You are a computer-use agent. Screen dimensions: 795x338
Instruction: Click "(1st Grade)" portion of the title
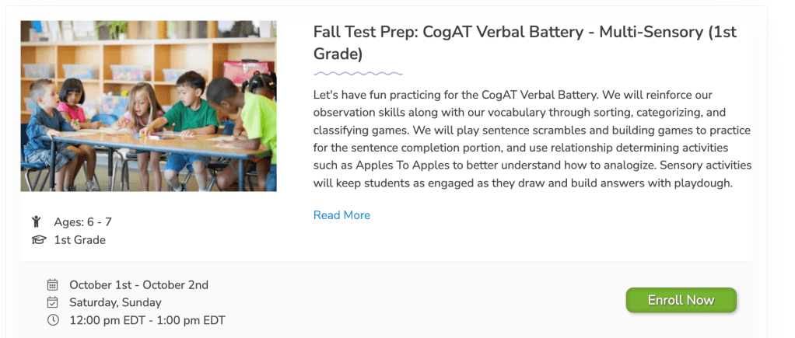pyautogui.click(x=338, y=54)
